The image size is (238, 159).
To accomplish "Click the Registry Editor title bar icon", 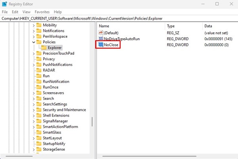I will [x=4, y=4].
